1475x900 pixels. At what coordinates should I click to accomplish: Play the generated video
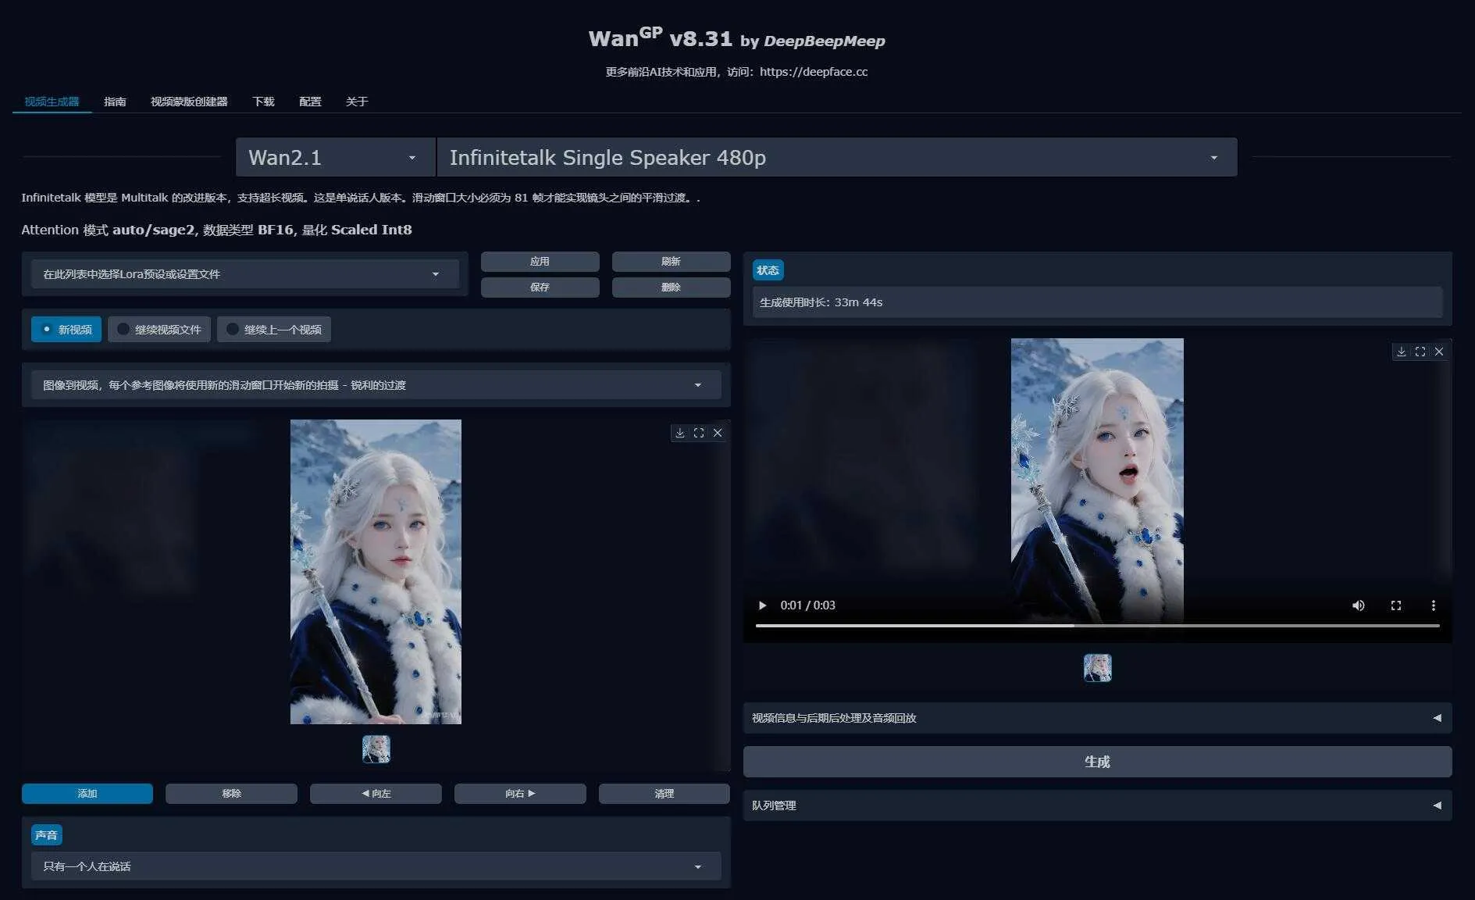(x=762, y=605)
